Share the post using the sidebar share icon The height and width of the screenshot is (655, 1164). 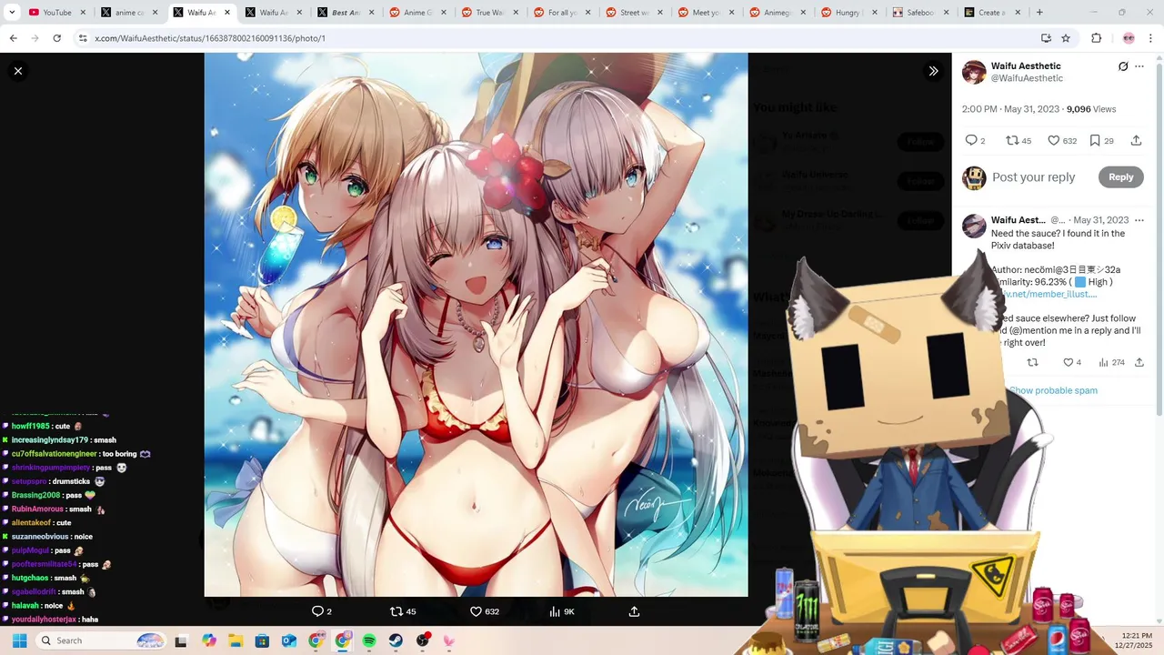click(1136, 140)
